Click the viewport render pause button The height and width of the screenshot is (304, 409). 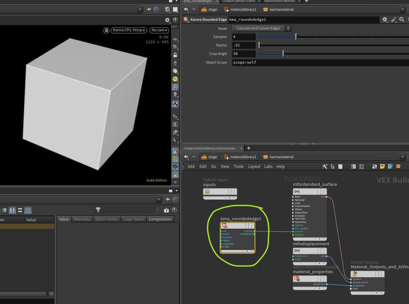click(175, 124)
